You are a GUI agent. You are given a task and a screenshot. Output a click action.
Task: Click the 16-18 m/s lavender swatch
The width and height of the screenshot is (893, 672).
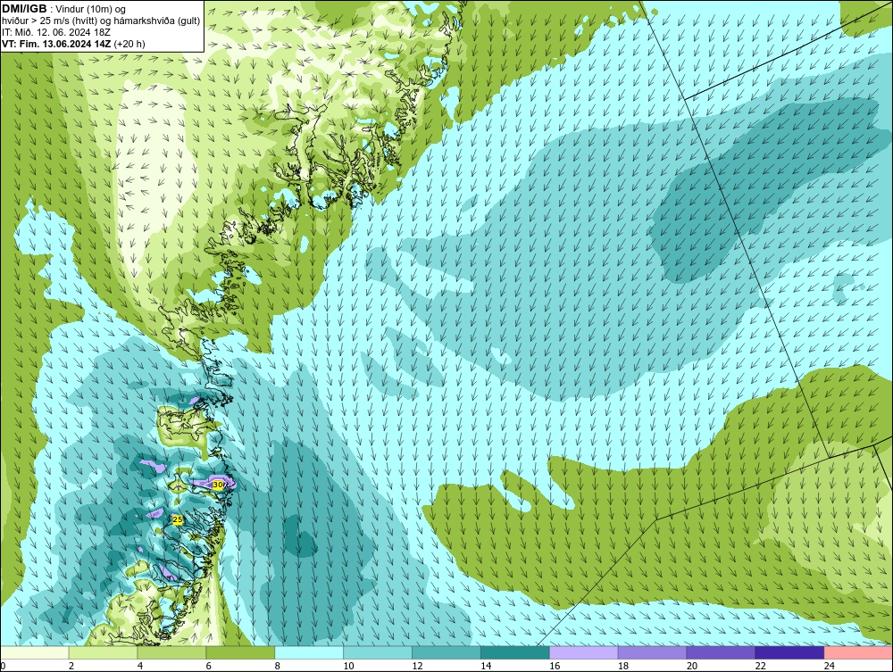coord(583,652)
